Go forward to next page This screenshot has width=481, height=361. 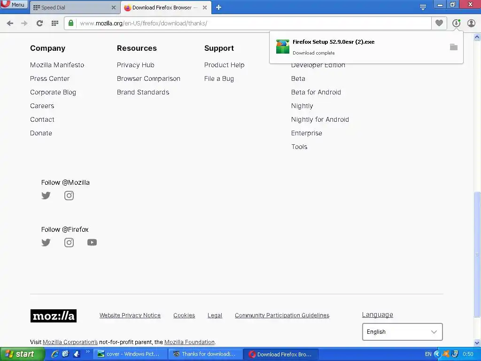(x=24, y=24)
